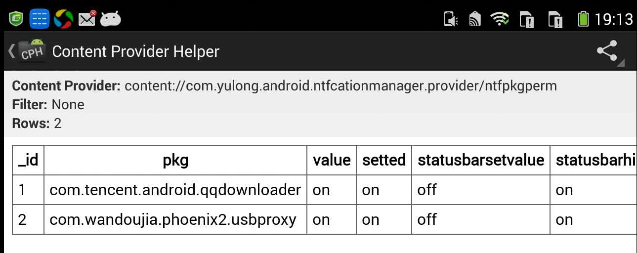Tap the CPH app icon to go back
This screenshot has width=637, height=253.
[32, 51]
